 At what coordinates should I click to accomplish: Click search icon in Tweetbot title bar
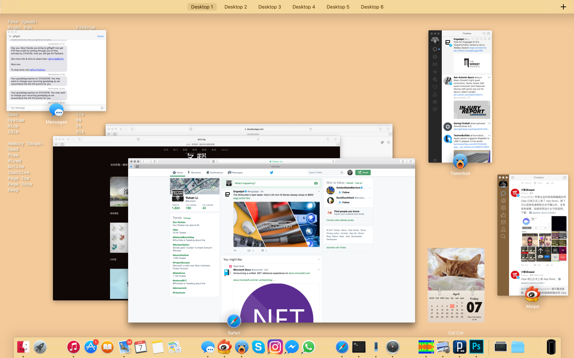484,33
